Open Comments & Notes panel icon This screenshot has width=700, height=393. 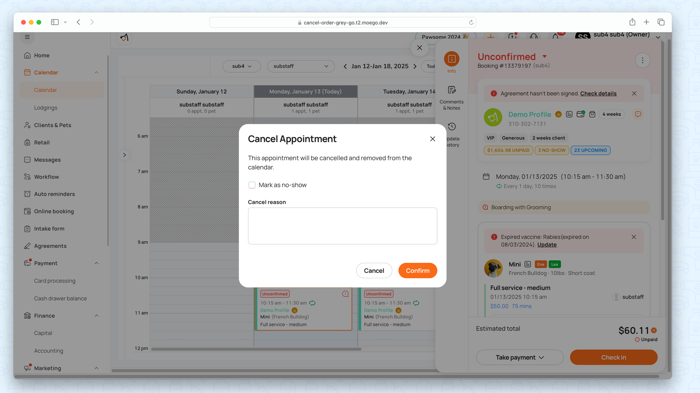click(x=451, y=90)
